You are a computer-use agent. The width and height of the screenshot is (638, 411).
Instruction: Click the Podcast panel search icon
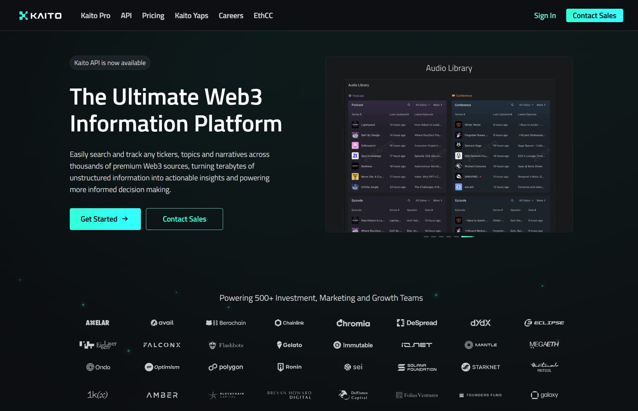click(x=409, y=105)
